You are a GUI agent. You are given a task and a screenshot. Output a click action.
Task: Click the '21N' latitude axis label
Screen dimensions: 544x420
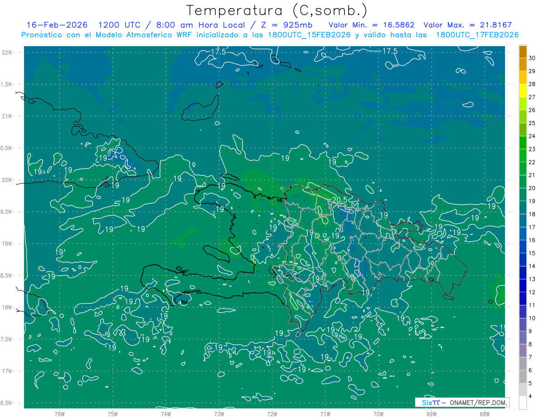point(8,116)
